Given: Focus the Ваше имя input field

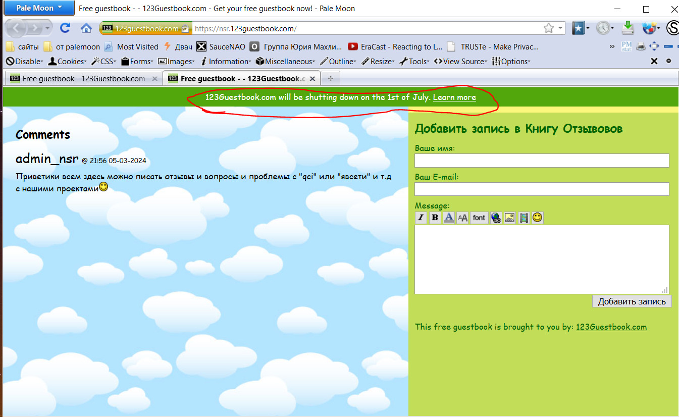Looking at the screenshot, I should click(542, 161).
